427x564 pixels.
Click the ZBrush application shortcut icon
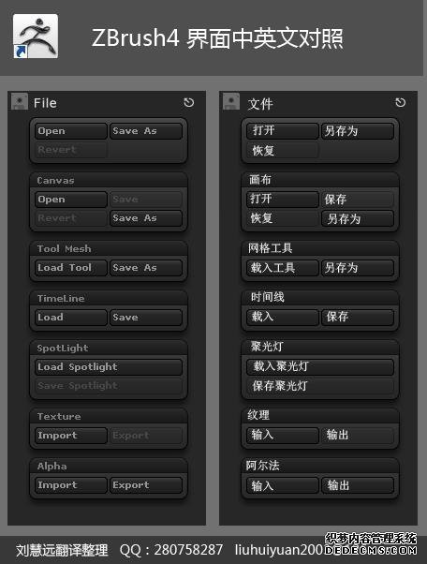tap(36, 36)
